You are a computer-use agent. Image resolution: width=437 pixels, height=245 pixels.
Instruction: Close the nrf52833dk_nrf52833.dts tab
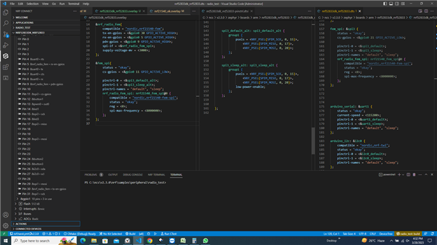tap(360, 11)
